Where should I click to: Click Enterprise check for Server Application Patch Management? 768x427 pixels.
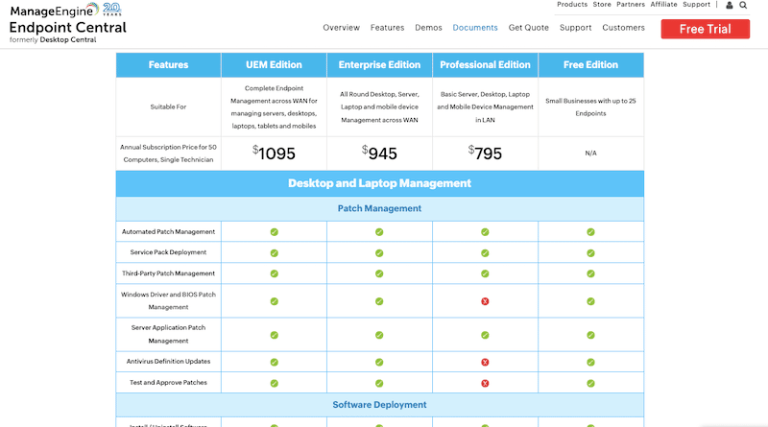[379, 336]
